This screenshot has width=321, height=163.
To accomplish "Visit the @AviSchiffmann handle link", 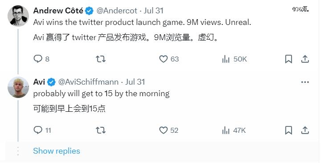I will [88, 82].
